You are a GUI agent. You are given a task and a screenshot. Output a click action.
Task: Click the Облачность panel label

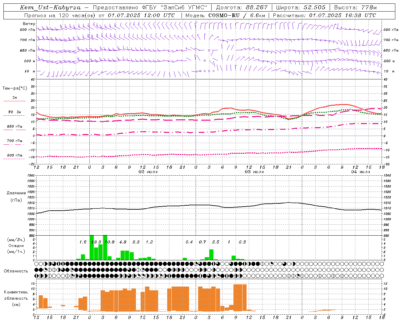16,271
